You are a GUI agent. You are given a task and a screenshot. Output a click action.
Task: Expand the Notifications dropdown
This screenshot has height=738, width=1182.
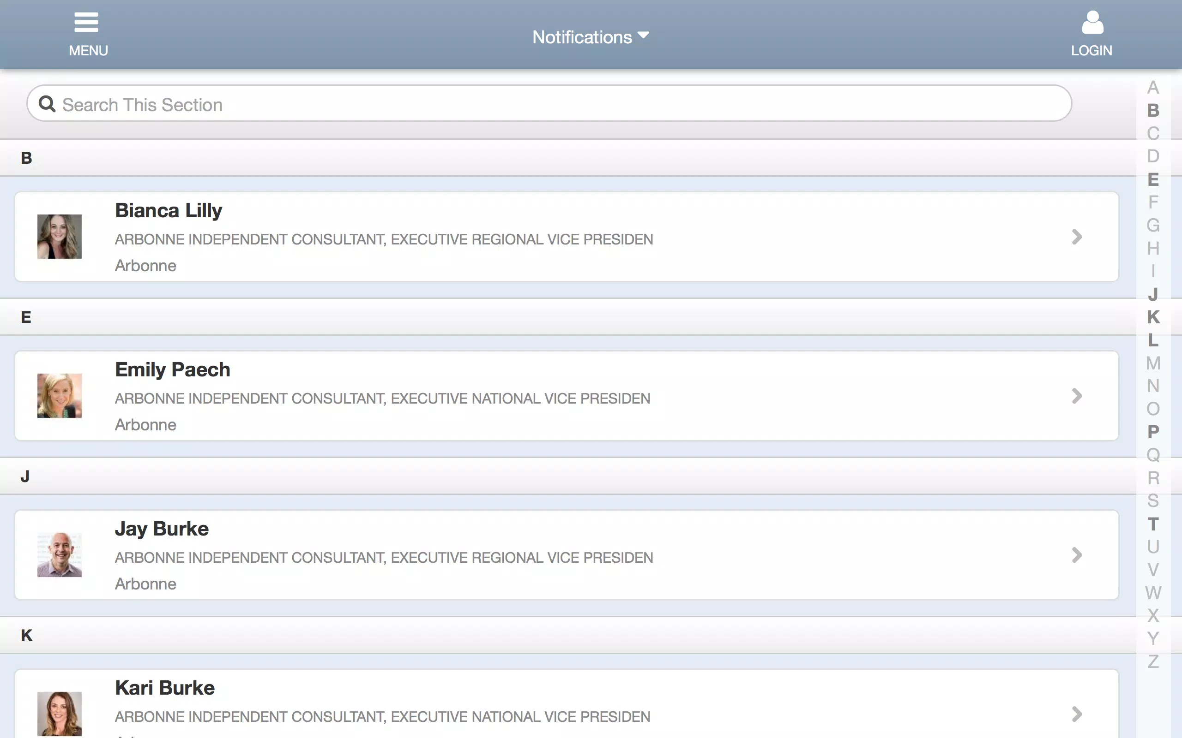pos(591,37)
